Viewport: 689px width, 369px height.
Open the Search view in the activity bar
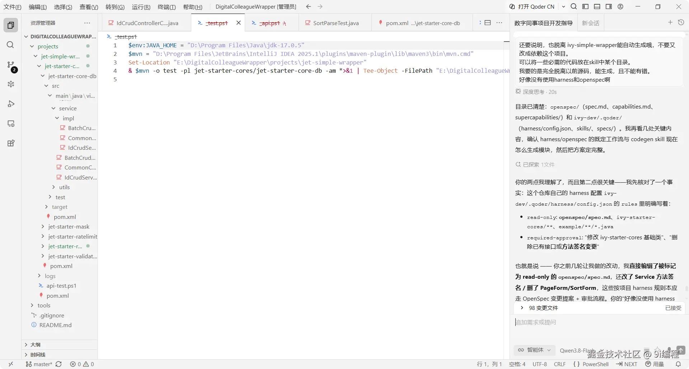11,45
